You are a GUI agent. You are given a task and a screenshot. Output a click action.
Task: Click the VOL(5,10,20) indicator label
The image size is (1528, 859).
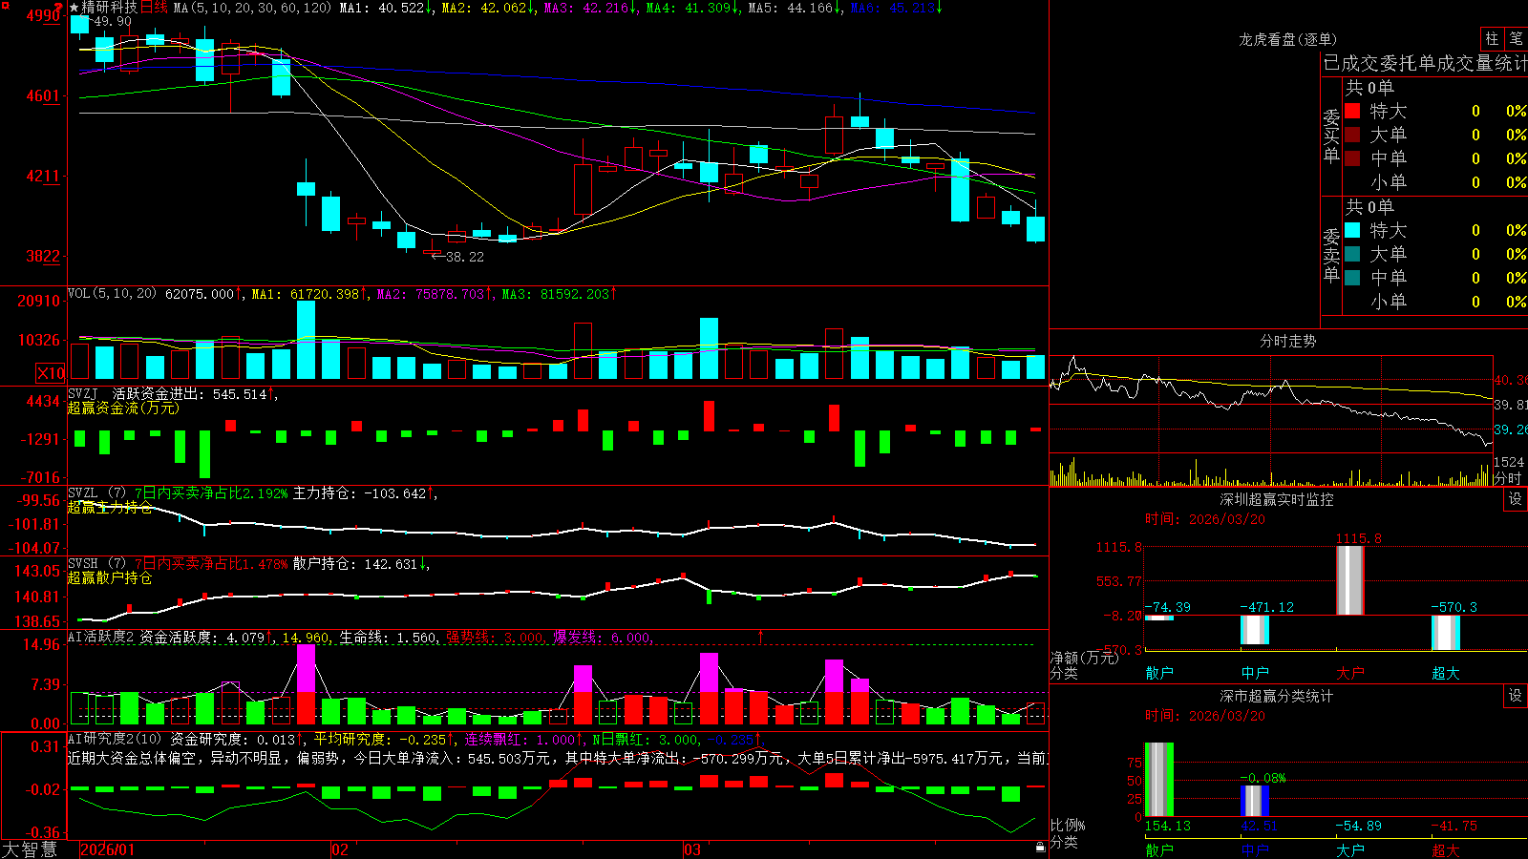click(112, 294)
